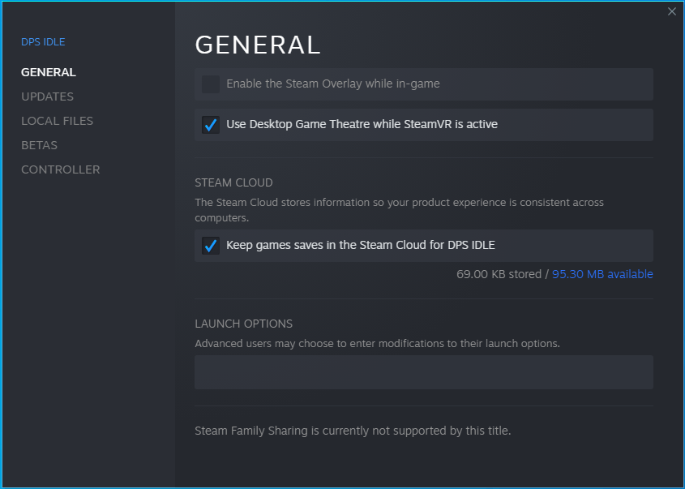This screenshot has width=685, height=489.
Task: Click the "Use Desktop Game Theatre" label text
Action: (362, 124)
